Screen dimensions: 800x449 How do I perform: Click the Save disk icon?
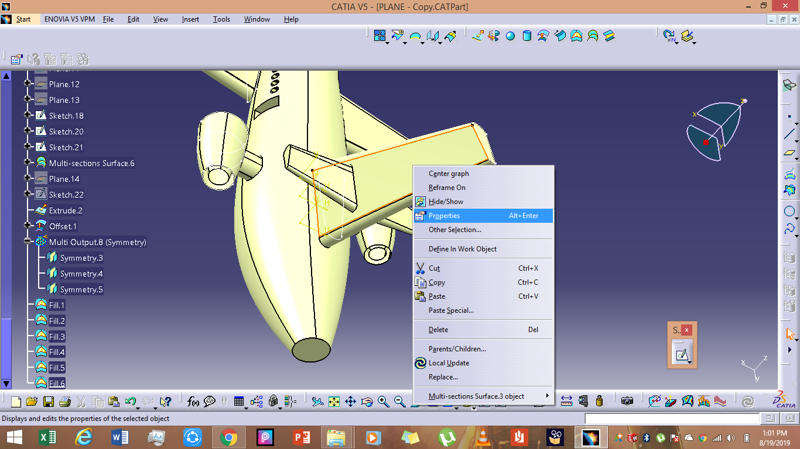pyautogui.click(x=49, y=402)
